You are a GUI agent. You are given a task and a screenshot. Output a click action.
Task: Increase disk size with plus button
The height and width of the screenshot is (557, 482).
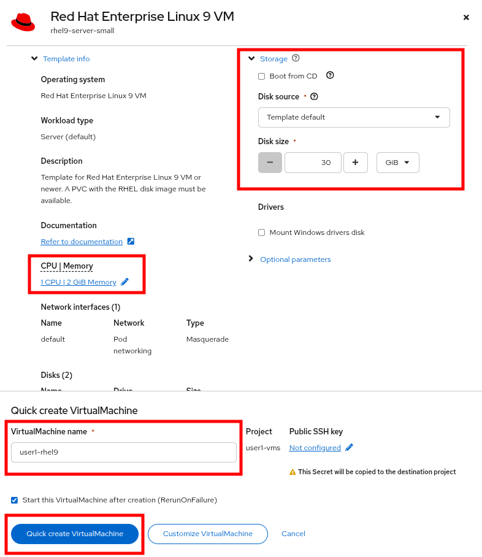355,163
